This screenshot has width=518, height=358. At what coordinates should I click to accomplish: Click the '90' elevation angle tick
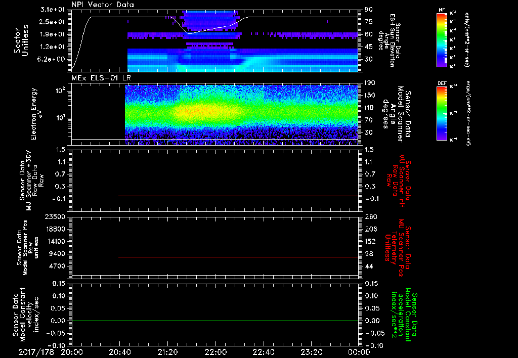pyautogui.click(x=369, y=10)
